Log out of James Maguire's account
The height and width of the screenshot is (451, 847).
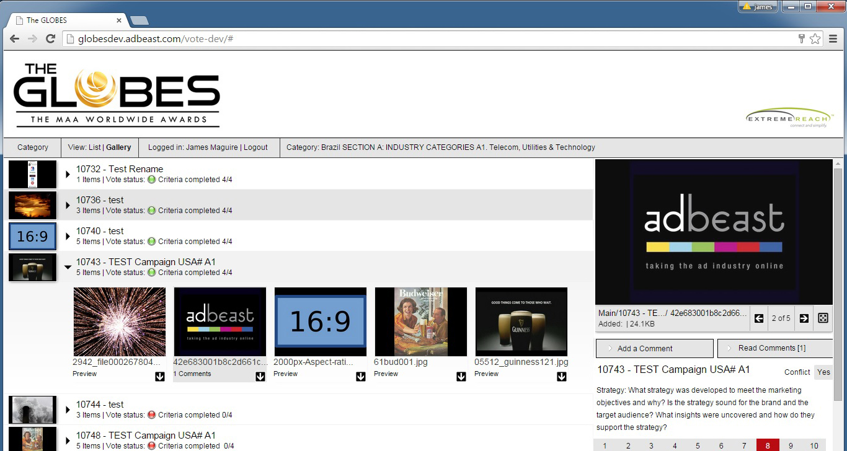click(x=255, y=147)
